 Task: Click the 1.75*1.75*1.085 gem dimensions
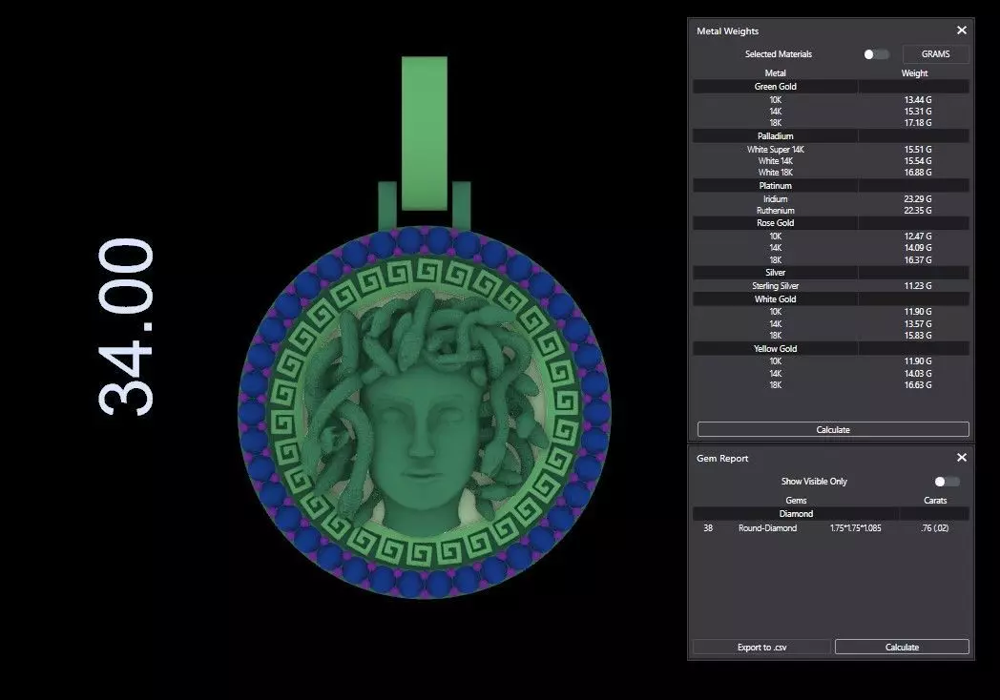click(x=855, y=528)
